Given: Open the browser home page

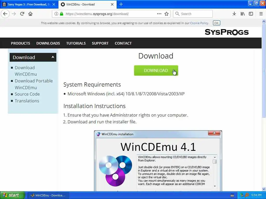Looking at the screenshot, I should point(30,14).
